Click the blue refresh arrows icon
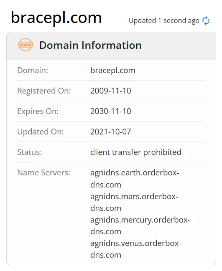Image resolution: width=222 pixels, height=271 pixels. (x=206, y=21)
